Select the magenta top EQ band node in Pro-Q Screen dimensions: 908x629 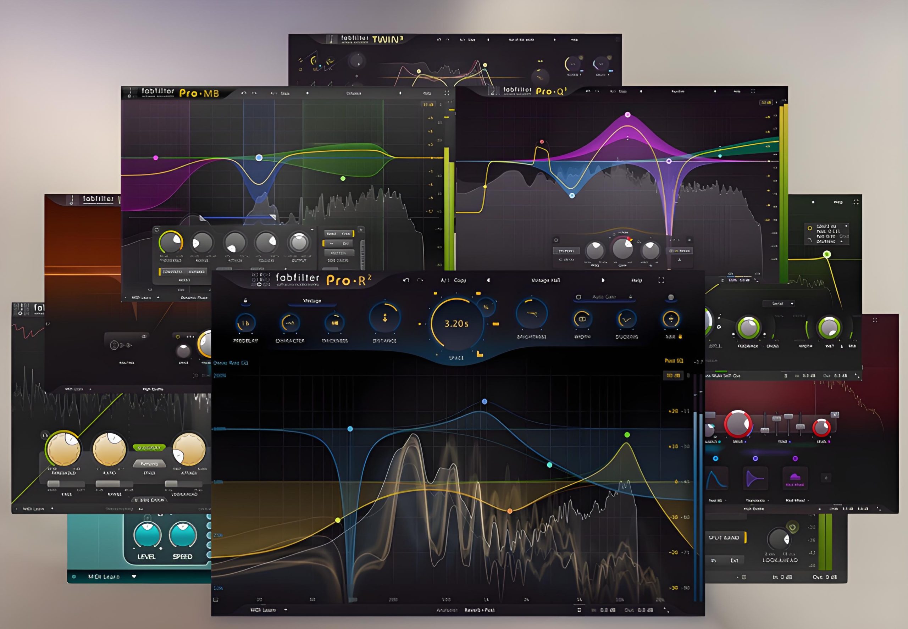tap(628, 115)
